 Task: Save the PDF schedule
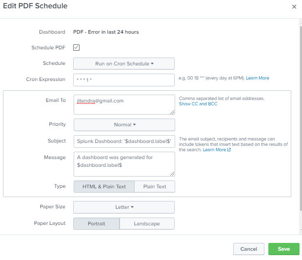click(283, 249)
